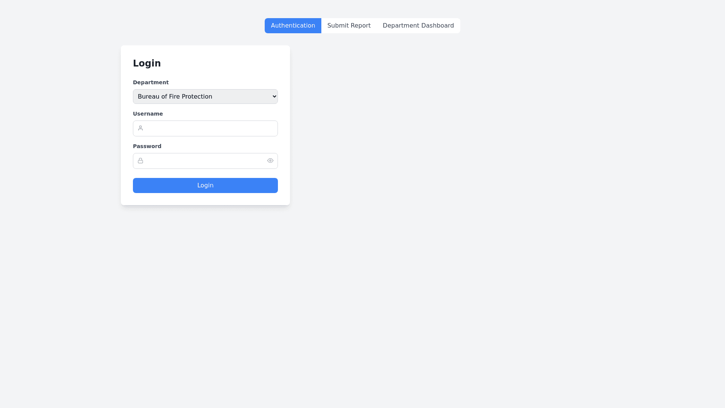This screenshot has width=725, height=408.
Task: Focus the Password input field
Action: coord(204,161)
